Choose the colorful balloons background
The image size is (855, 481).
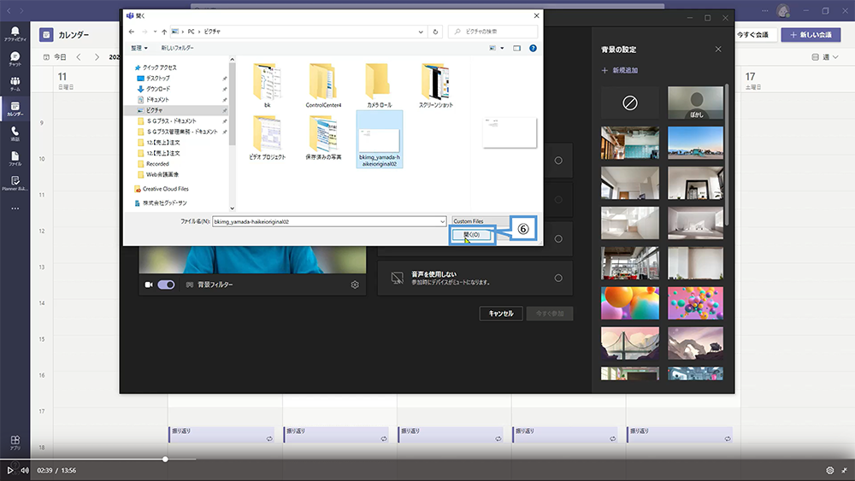click(696, 303)
